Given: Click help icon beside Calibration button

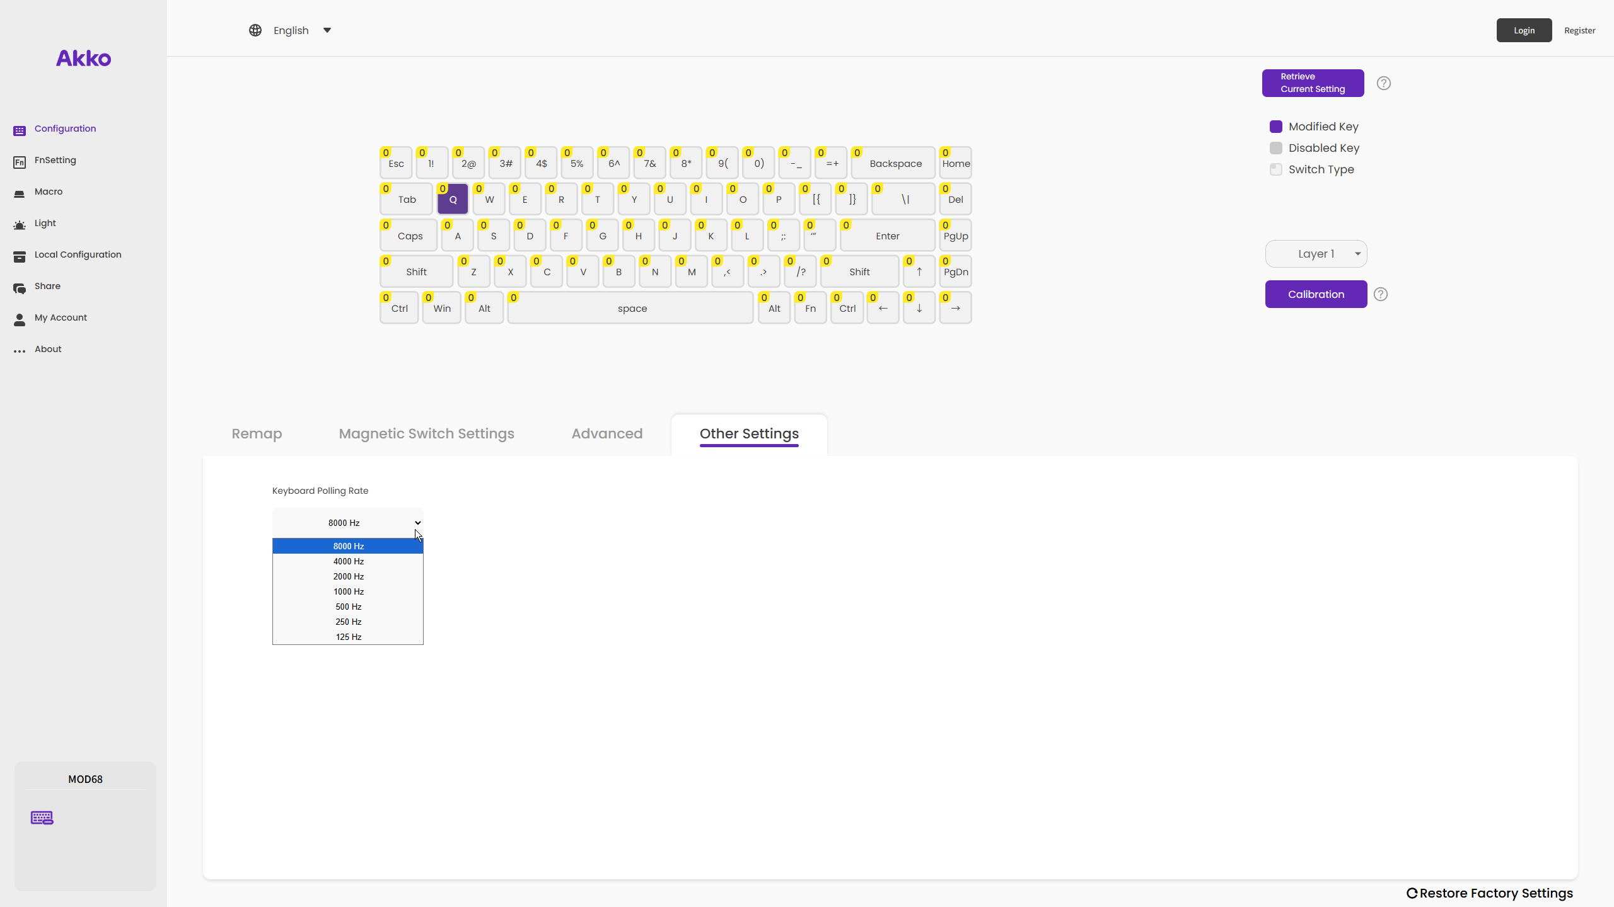Looking at the screenshot, I should point(1381,294).
